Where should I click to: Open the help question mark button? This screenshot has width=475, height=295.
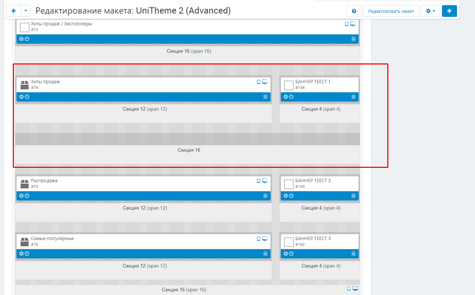pyautogui.click(x=354, y=11)
